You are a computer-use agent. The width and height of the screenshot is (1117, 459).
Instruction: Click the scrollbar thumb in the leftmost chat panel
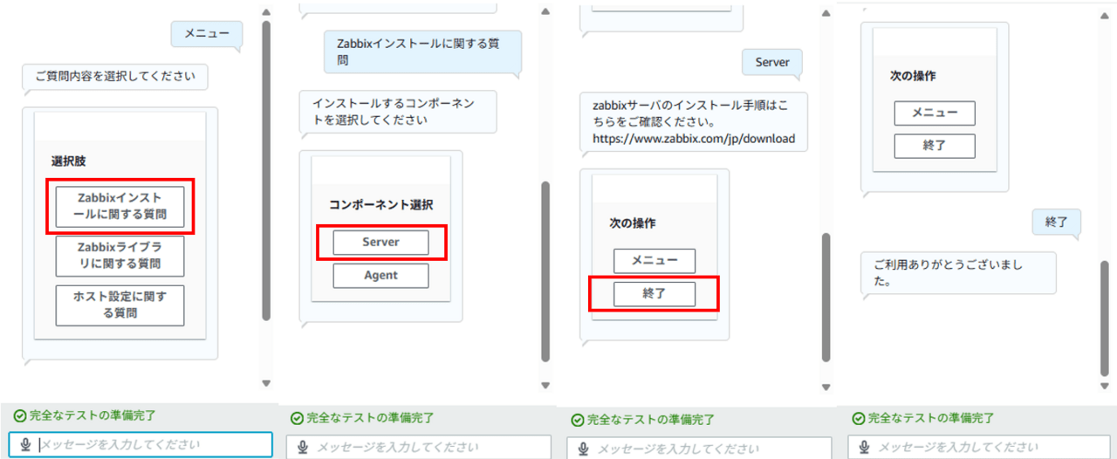tap(266, 170)
